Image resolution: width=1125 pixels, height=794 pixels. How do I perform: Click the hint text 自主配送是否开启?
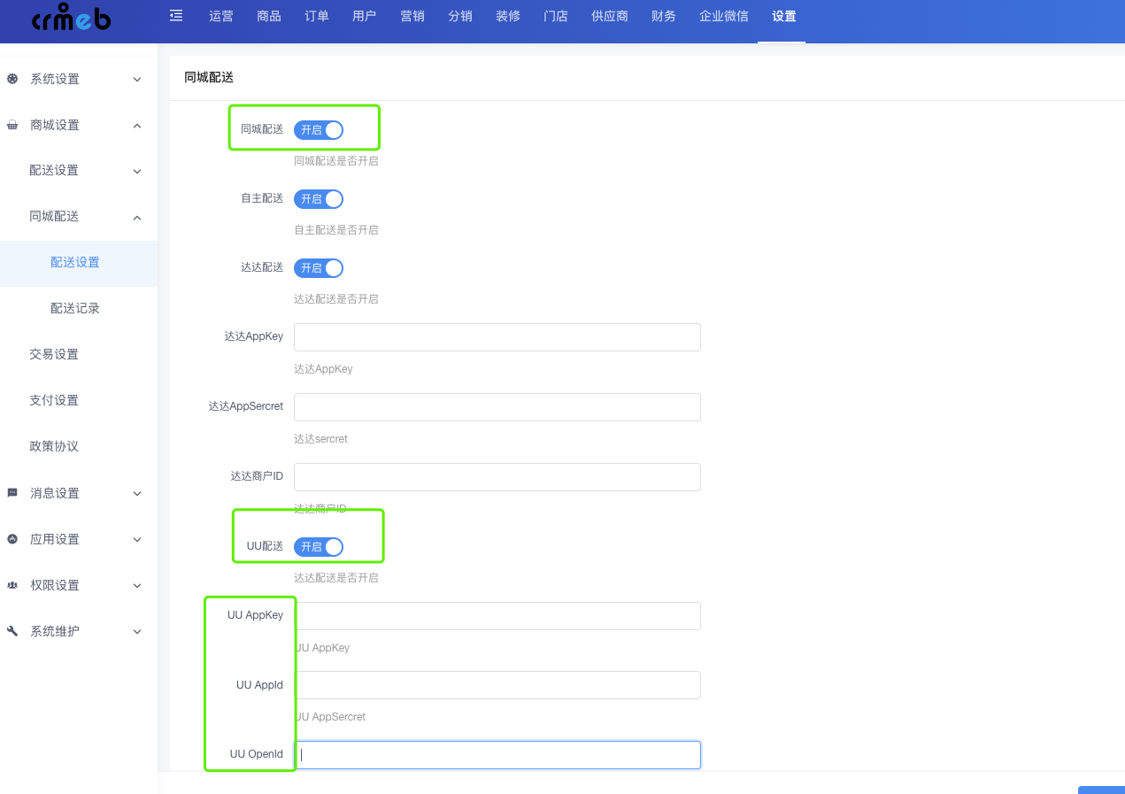pyautogui.click(x=336, y=230)
